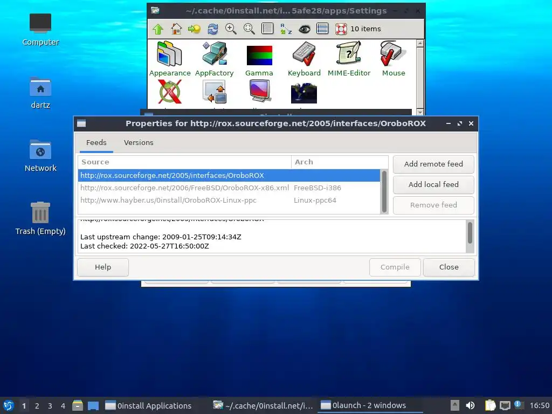Open filer help via the lifebuoy icon
The width and height of the screenshot is (552, 414).
[341, 29]
